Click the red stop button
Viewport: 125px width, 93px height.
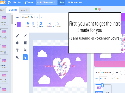pos(99,9)
